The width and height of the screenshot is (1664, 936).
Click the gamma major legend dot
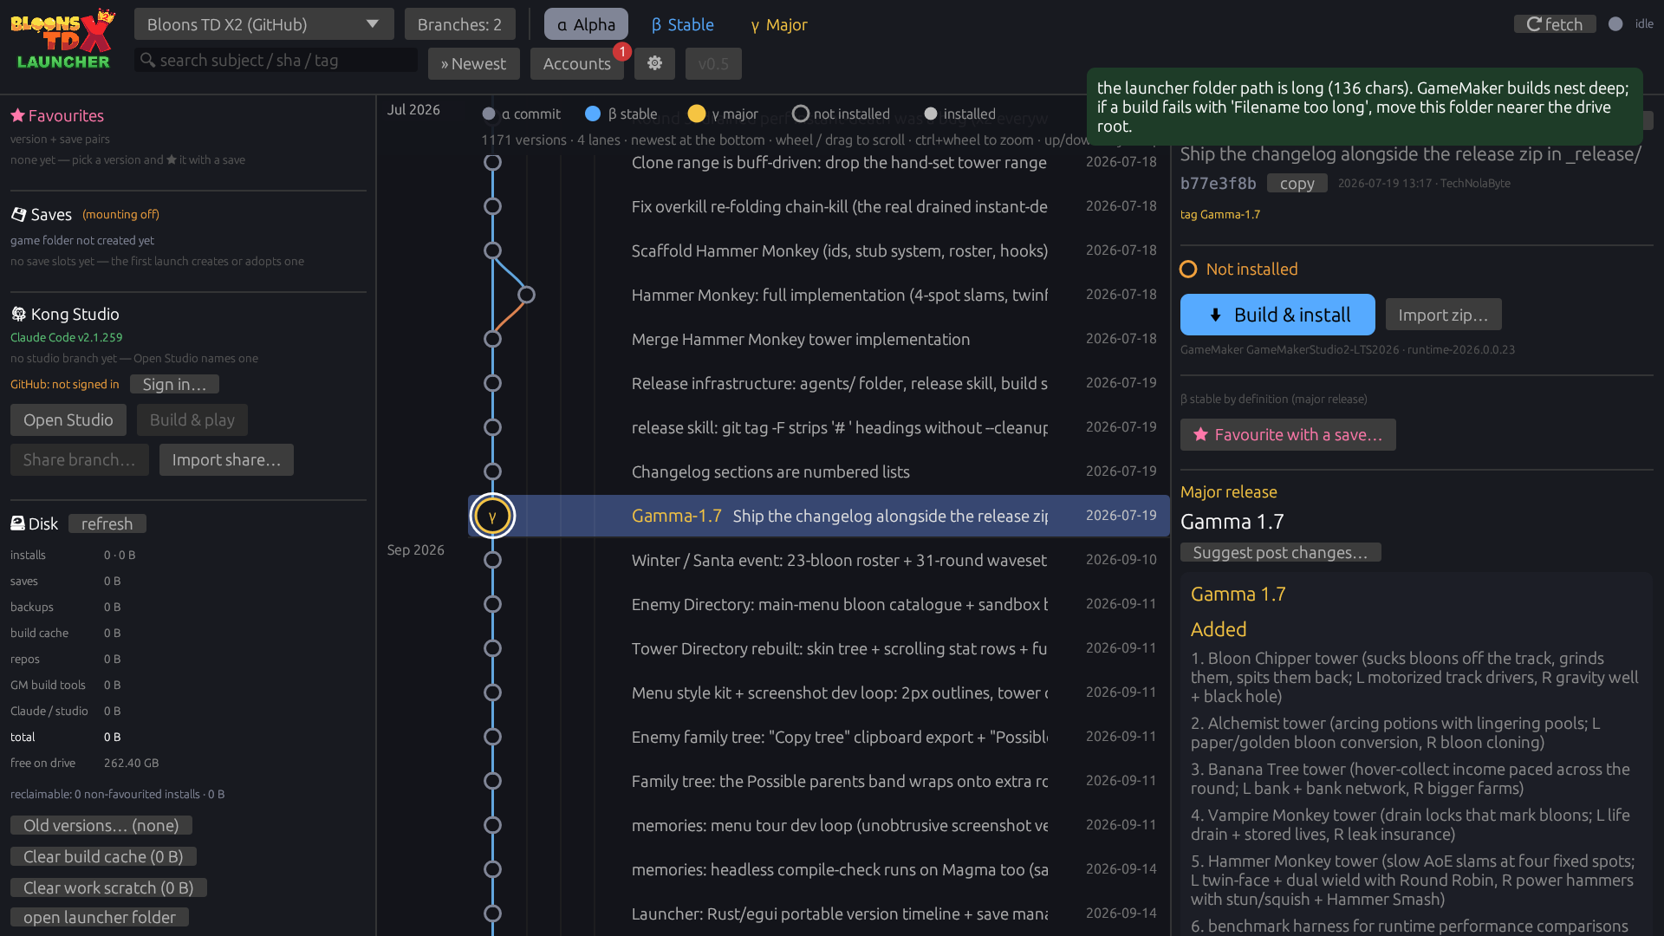point(696,114)
